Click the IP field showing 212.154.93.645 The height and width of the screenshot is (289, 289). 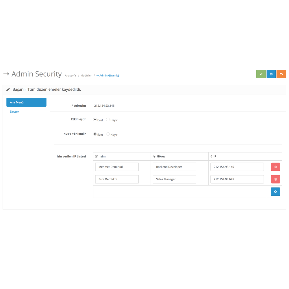coord(237,179)
